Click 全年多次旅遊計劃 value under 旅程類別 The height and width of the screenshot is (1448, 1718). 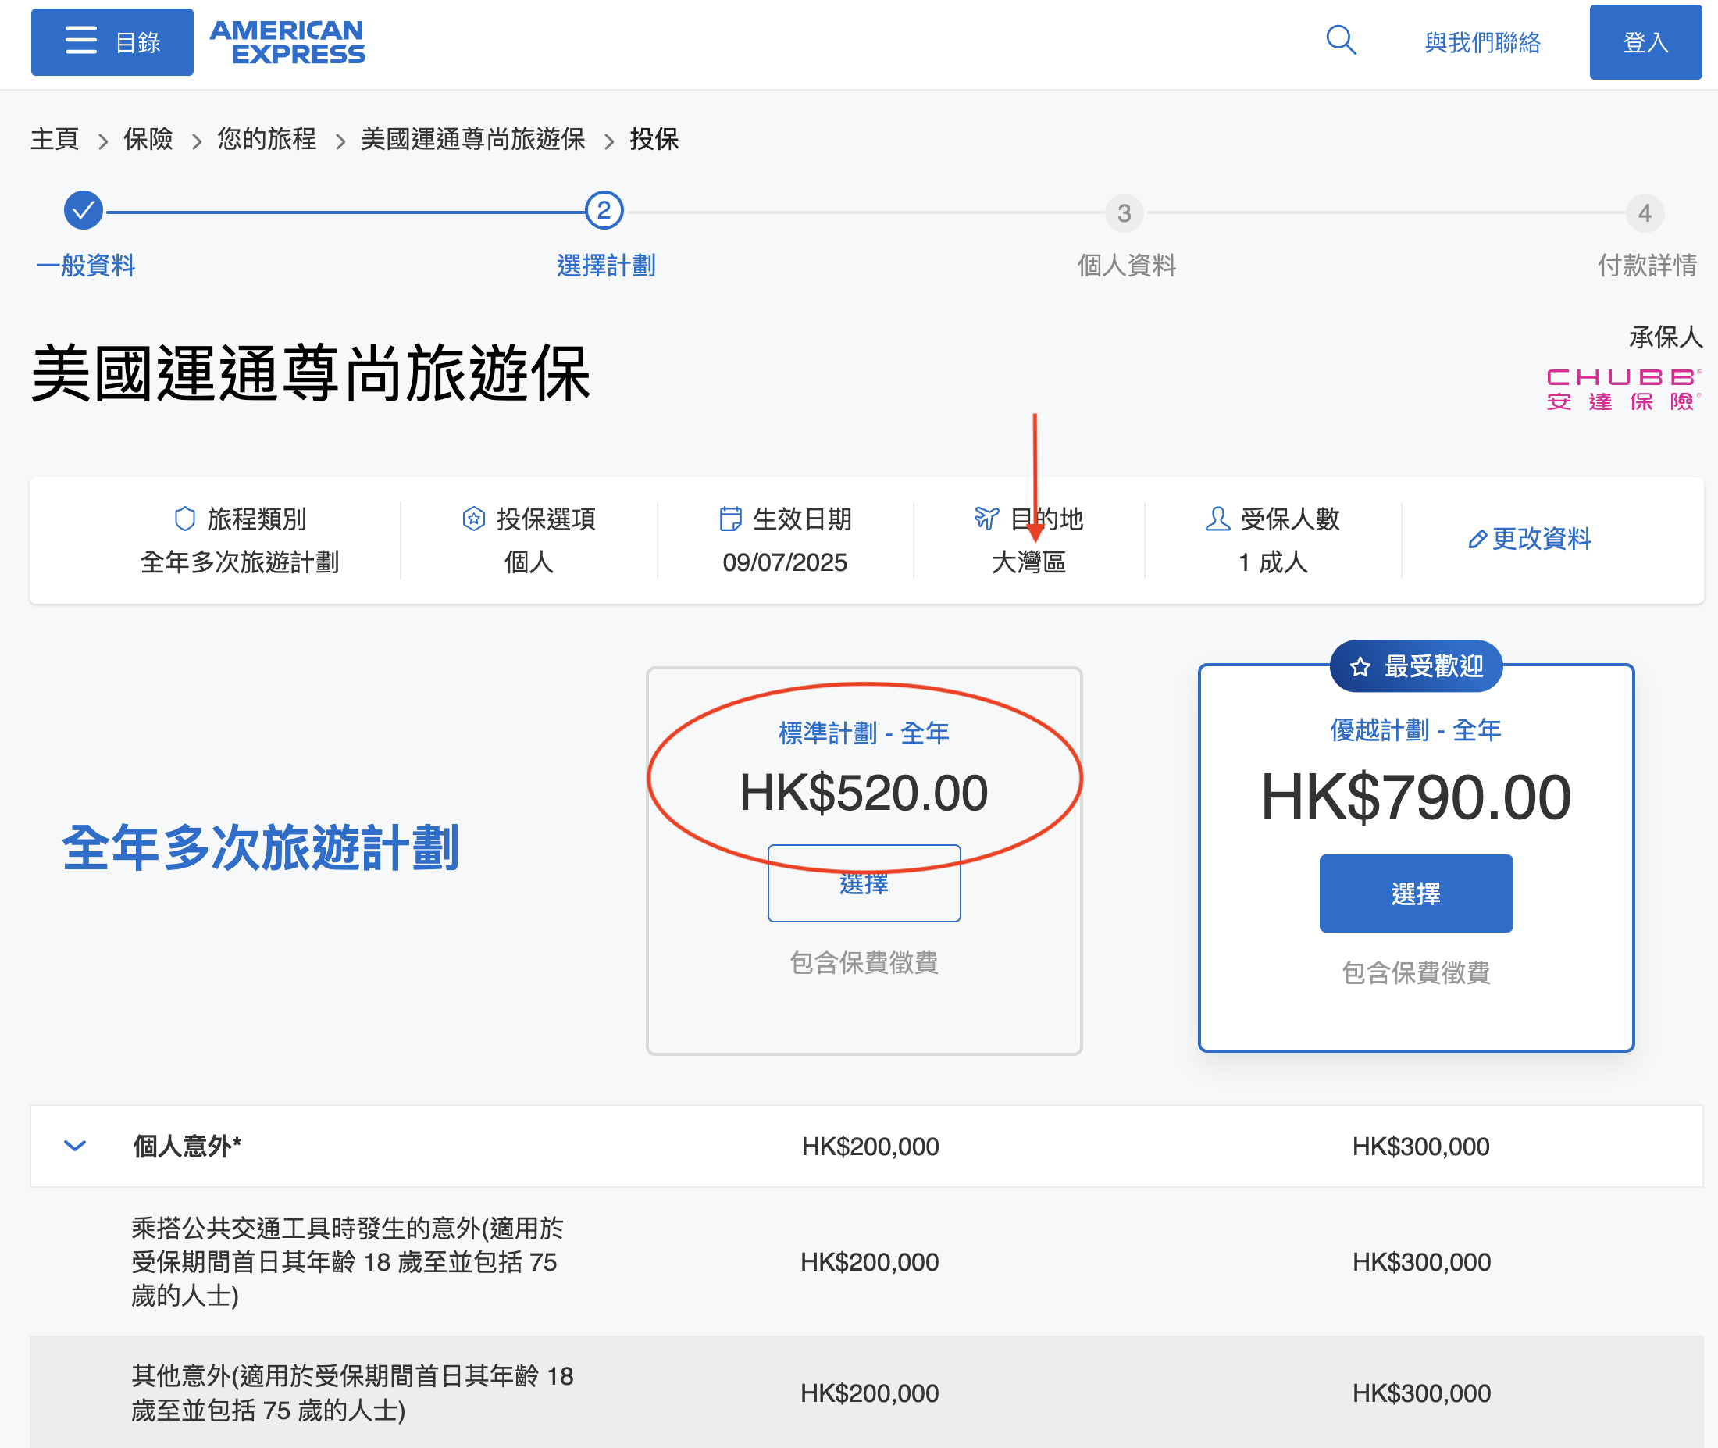pyautogui.click(x=240, y=562)
